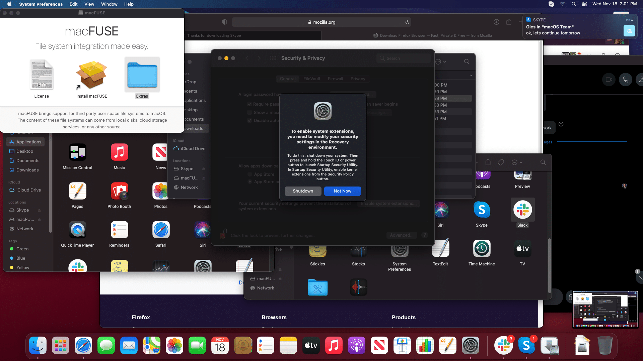Open the Window menu in the menu bar
643x361 pixels.
pyautogui.click(x=109, y=4)
